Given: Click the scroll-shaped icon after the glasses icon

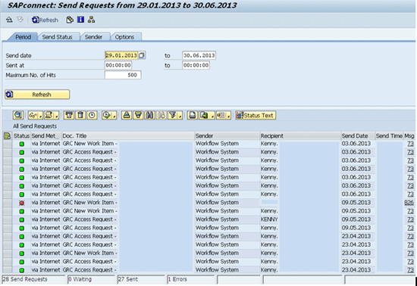Looking at the screenshot, I should click(49, 116).
